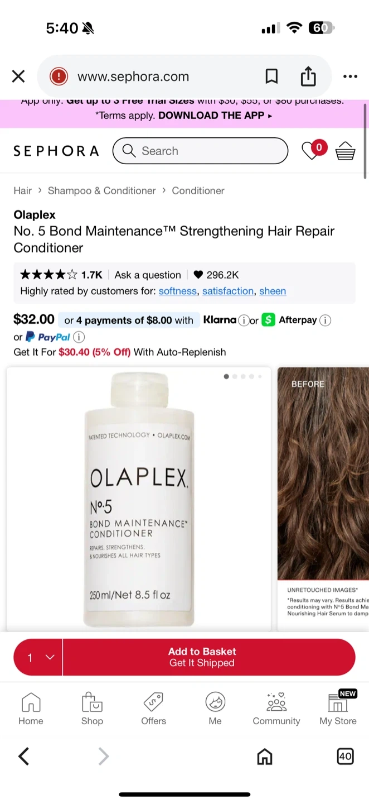The image size is (369, 804).
Task: Toggle the love heart beside 296.2K
Action: [x=198, y=275]
